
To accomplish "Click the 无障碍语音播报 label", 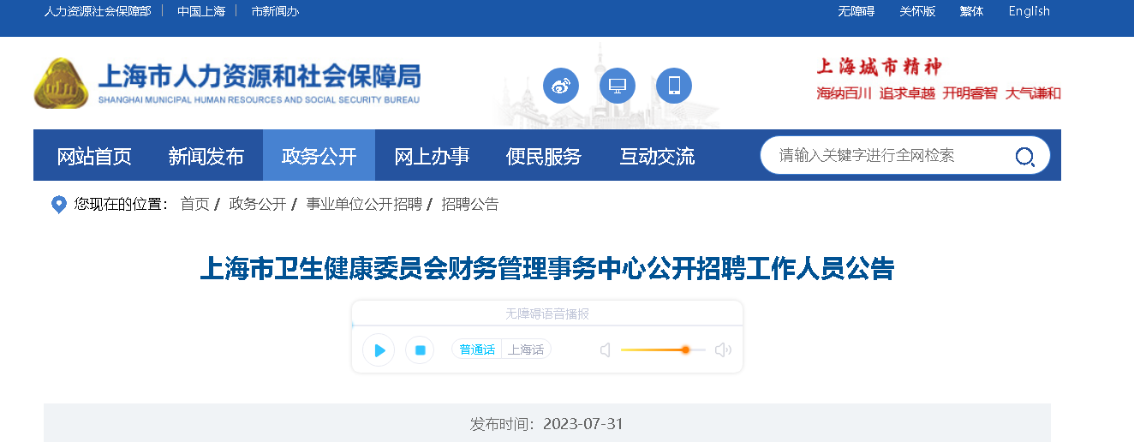I will (547, 314).
